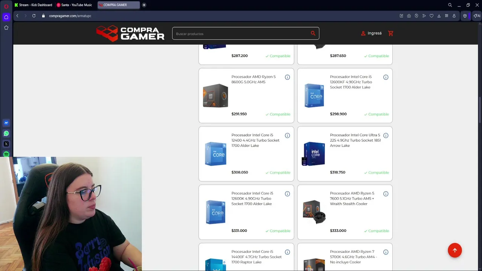This screenshot has width=482, height=271.
Task: Show info for AMD Ryzen 5 7600
Action: click(386, 194)
